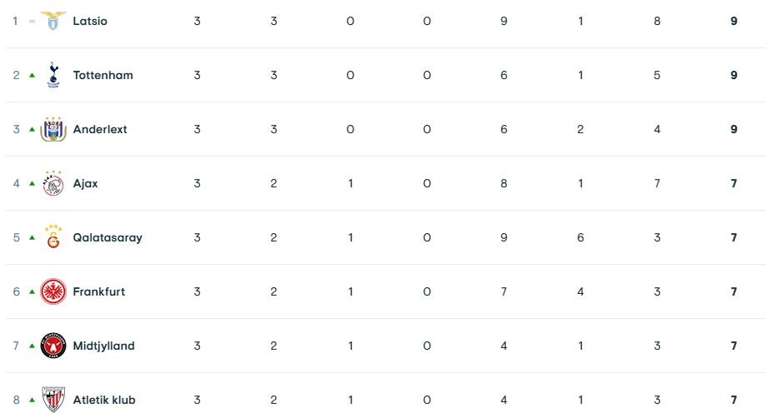
Task: Click the Ajax club logo
Action: (x=53, y=183)
